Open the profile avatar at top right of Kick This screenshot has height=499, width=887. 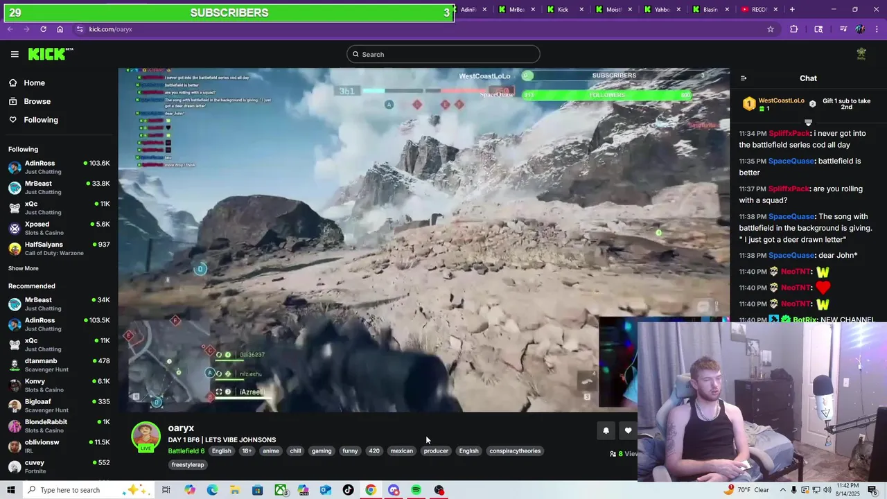pyautogui.click(x=861, y=54)
